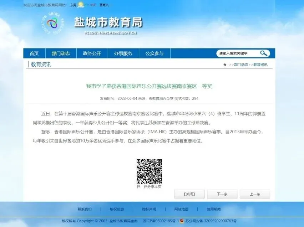This screenshot has height=227, width=304.
Task: Click the 苏公网安备 32090202000763号 link
Action: 211,221
